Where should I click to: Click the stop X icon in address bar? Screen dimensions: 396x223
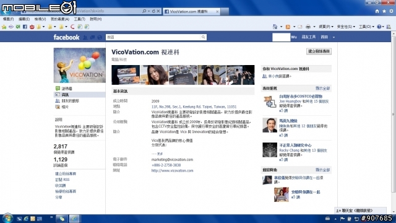(x=158, y=11)
